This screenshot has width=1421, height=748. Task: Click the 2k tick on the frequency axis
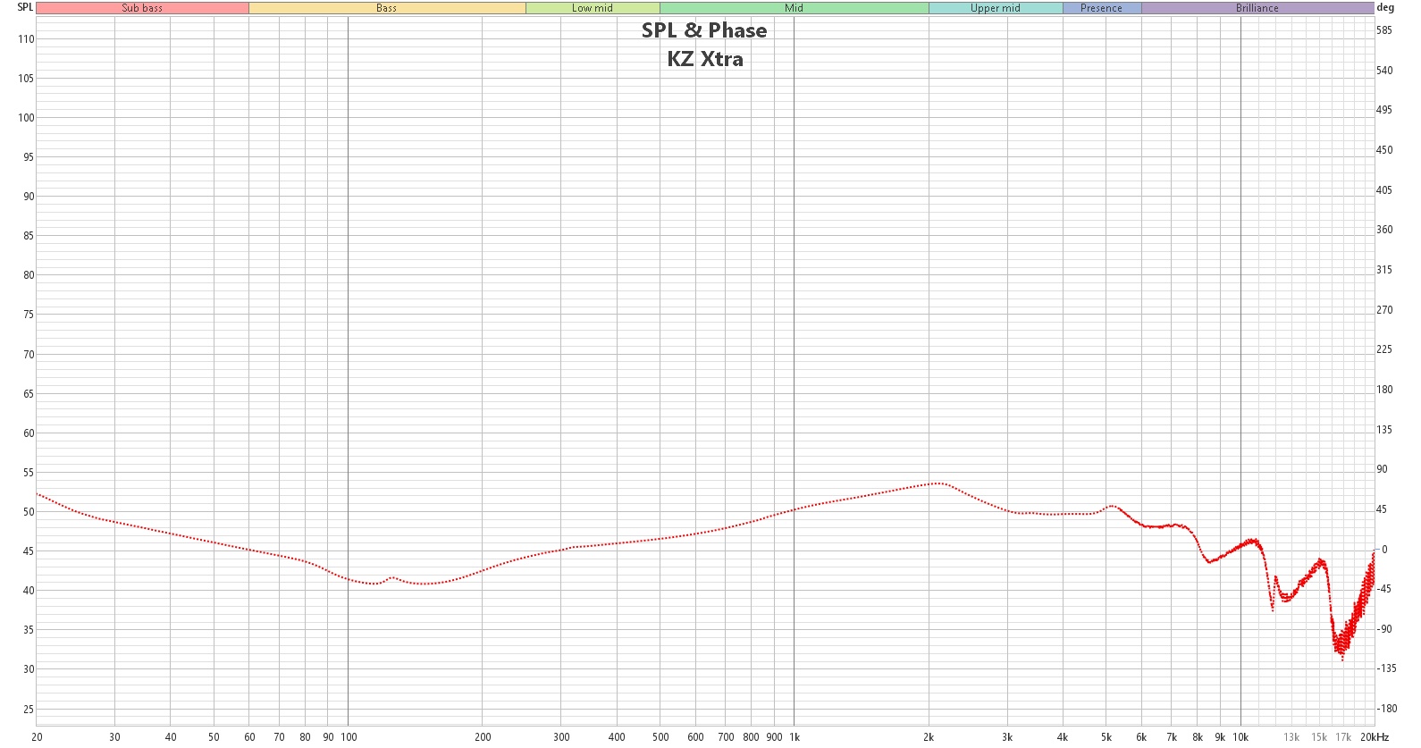click(929, 737)
